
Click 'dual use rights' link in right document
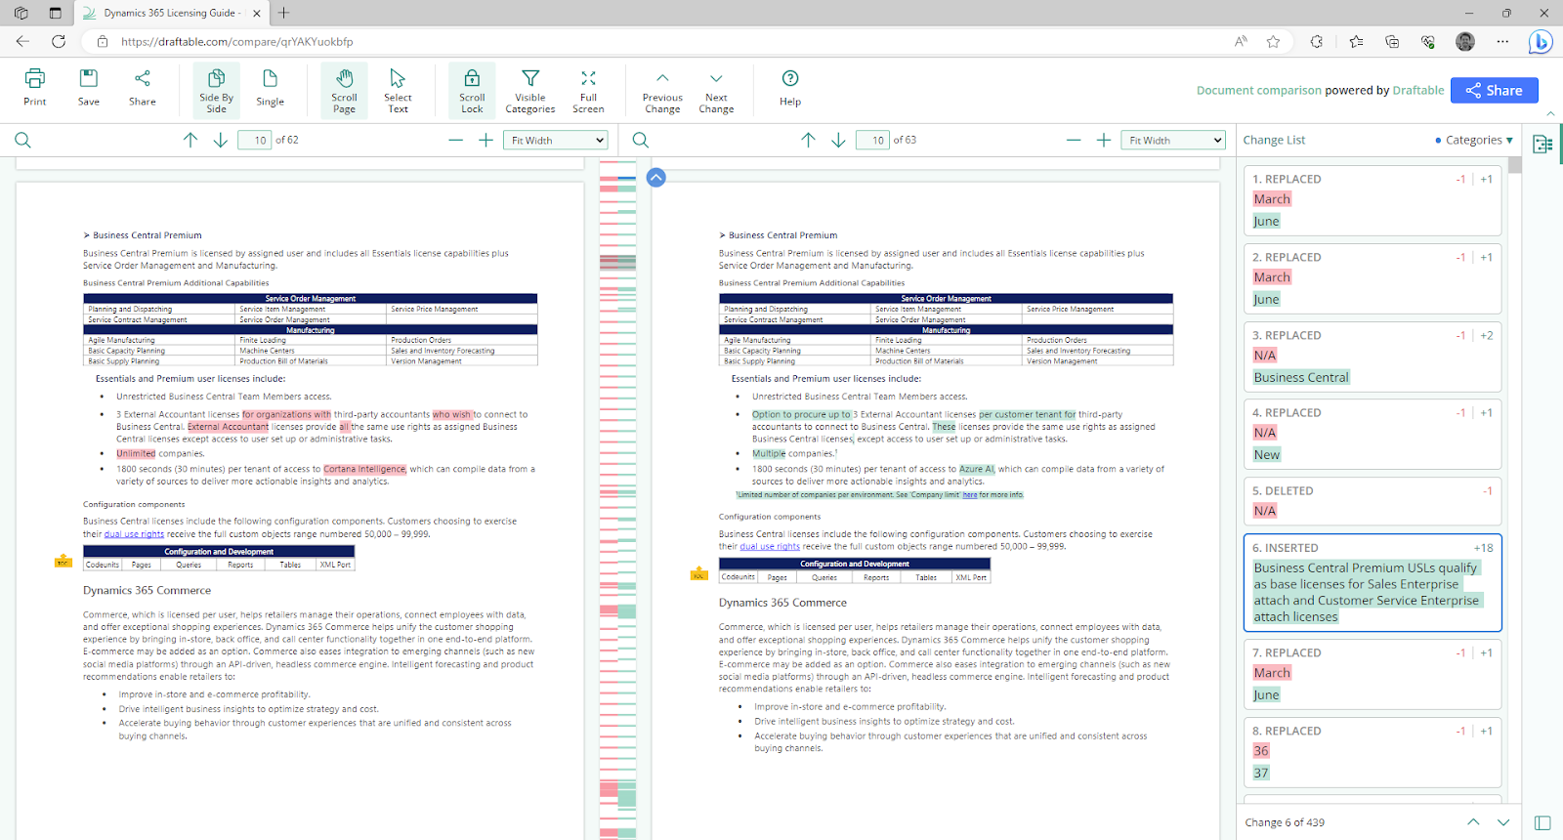tap(770, 547)
